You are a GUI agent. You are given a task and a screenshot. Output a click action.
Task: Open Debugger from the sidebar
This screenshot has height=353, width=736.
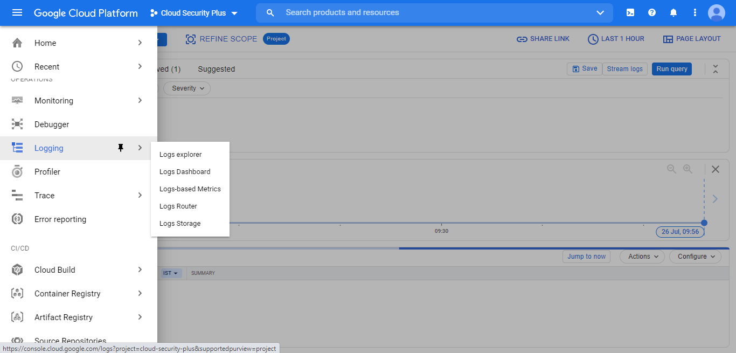[52, 124]
